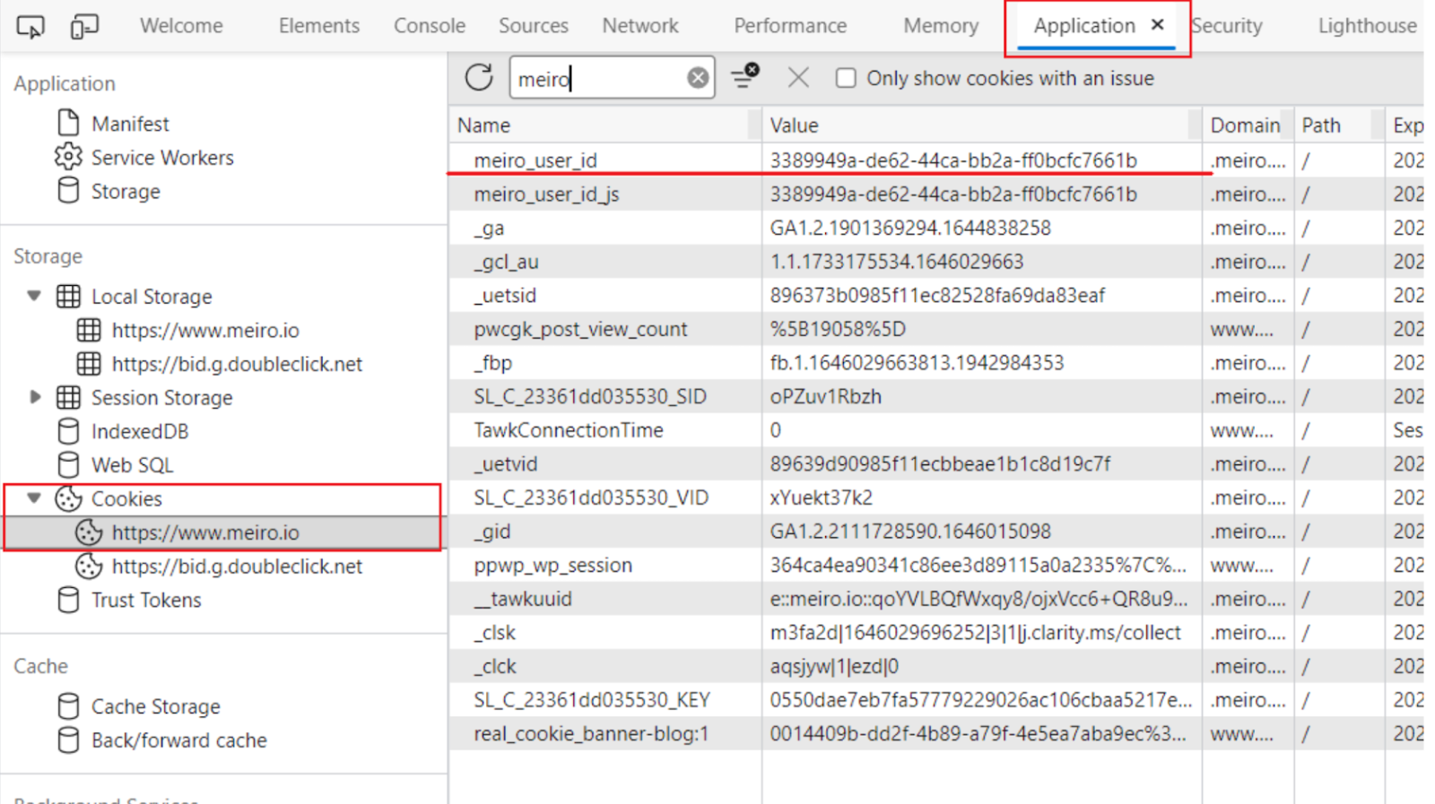Open the Memory tab
This screenshot has width=1435, height=804.
coord(941,26)
